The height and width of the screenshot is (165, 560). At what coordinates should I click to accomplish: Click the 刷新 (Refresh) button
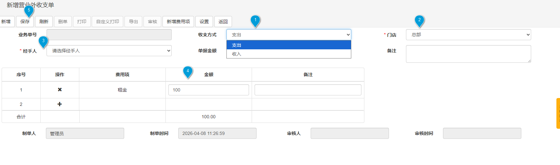pyautogui.click(x=44, y=22)
